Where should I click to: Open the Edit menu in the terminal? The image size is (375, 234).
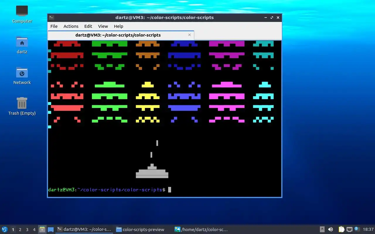tap(88, 26)
